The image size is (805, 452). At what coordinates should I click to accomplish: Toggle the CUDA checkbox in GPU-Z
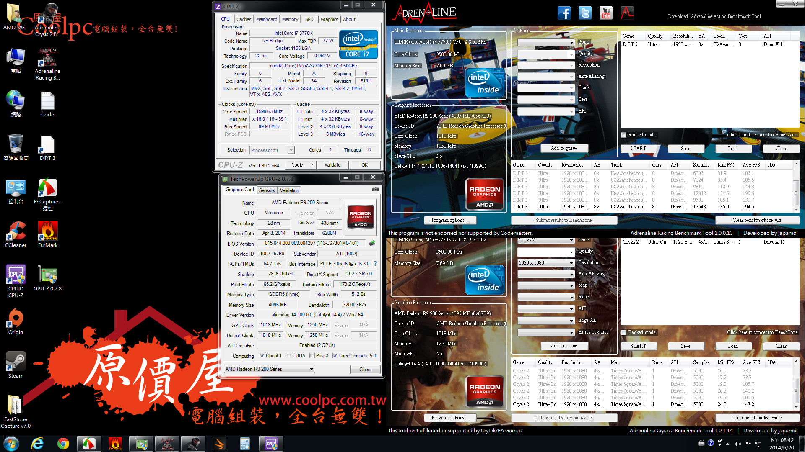coord(288,356)
